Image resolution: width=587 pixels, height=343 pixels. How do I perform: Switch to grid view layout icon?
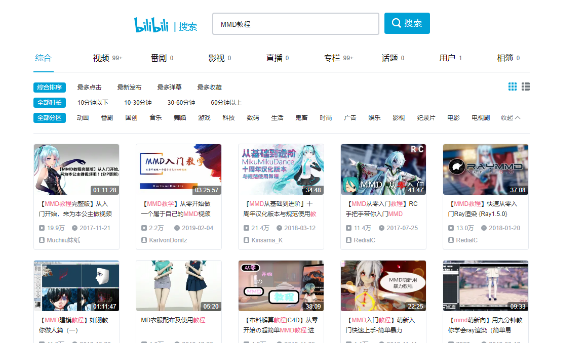513,87
